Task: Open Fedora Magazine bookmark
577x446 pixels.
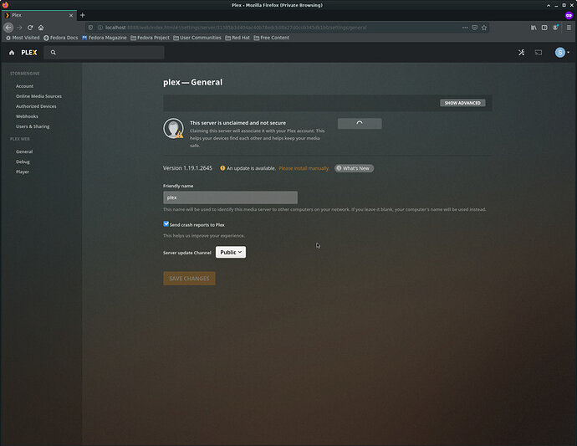Action: (105, 38)
